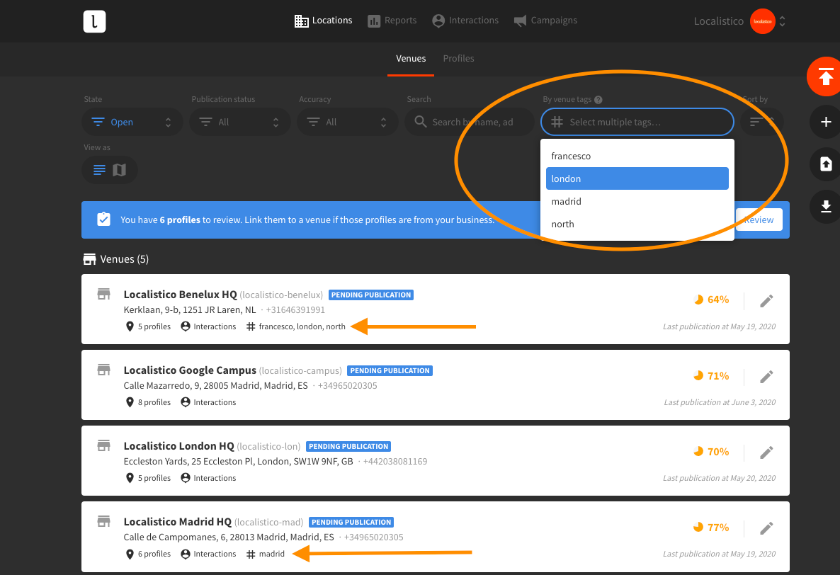Switch to the Profiles tab
This screenshot has width=840, height=575.
tap(458, 58)
